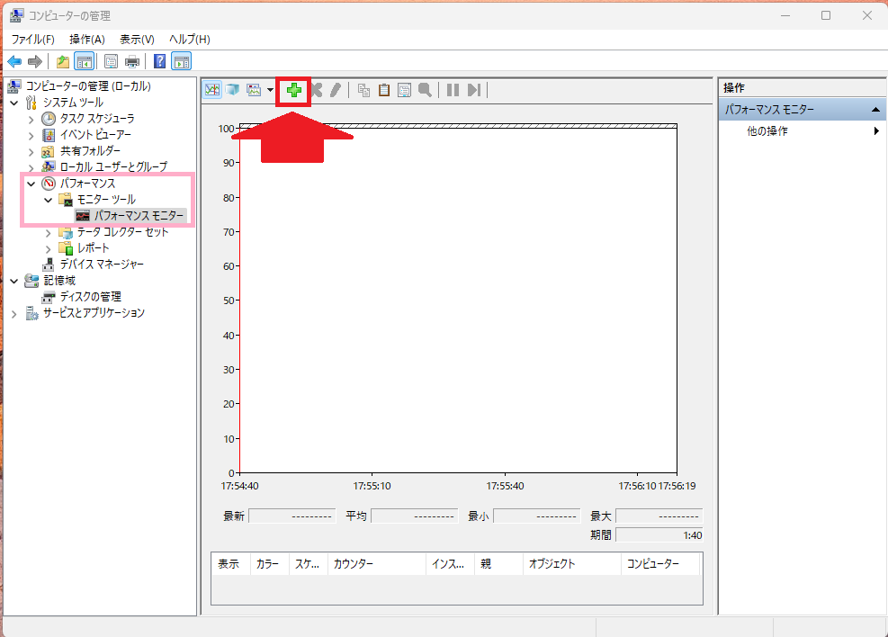Open the 表示(V) menu
The image size is (888, 637).
coord(137,40)
